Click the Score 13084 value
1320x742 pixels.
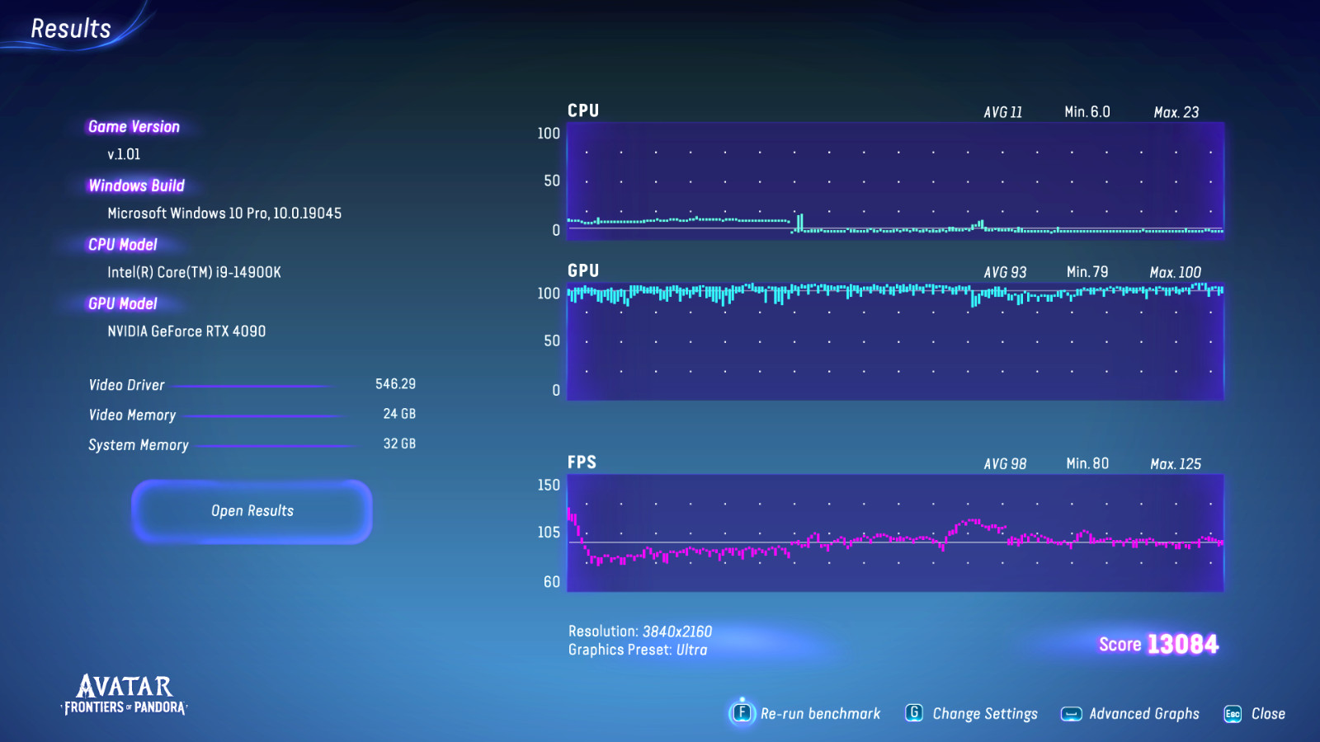coord(1158,644)
